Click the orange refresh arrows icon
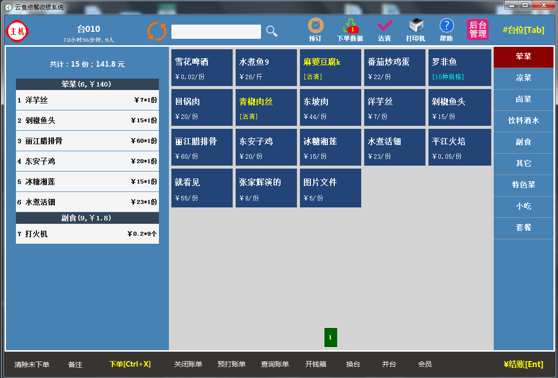 click(x=157, y=31)
